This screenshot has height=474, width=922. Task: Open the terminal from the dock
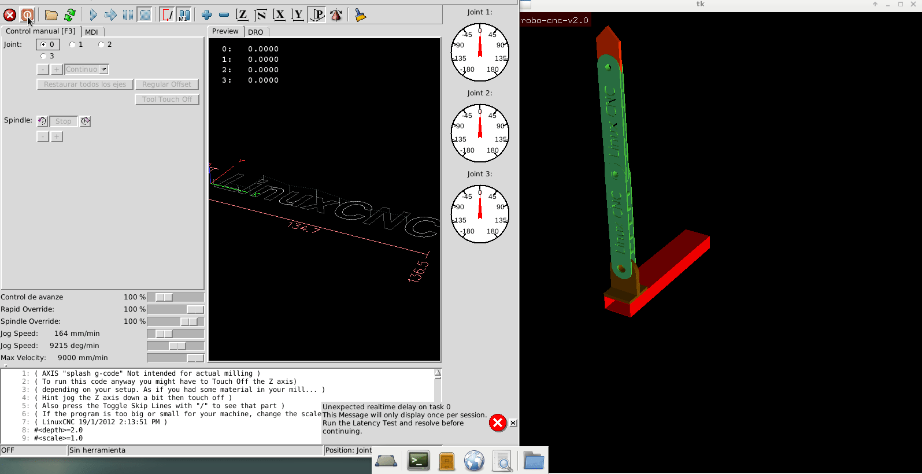pyautogui.click(x=419, y=461)
